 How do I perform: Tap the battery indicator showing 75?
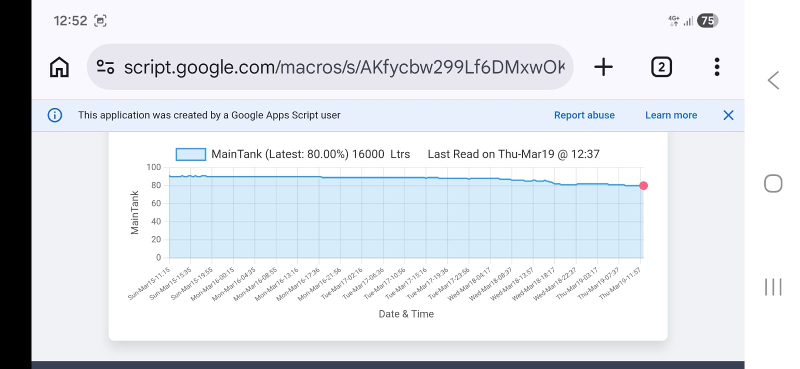click(707, 21)
